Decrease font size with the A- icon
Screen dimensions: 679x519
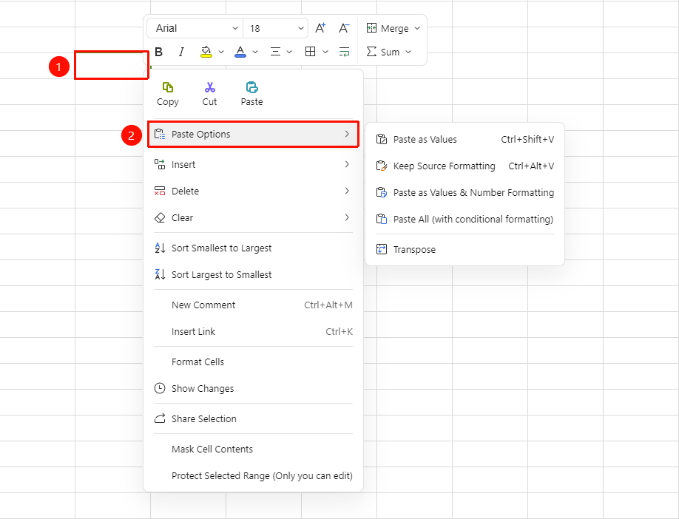[344, 28]
